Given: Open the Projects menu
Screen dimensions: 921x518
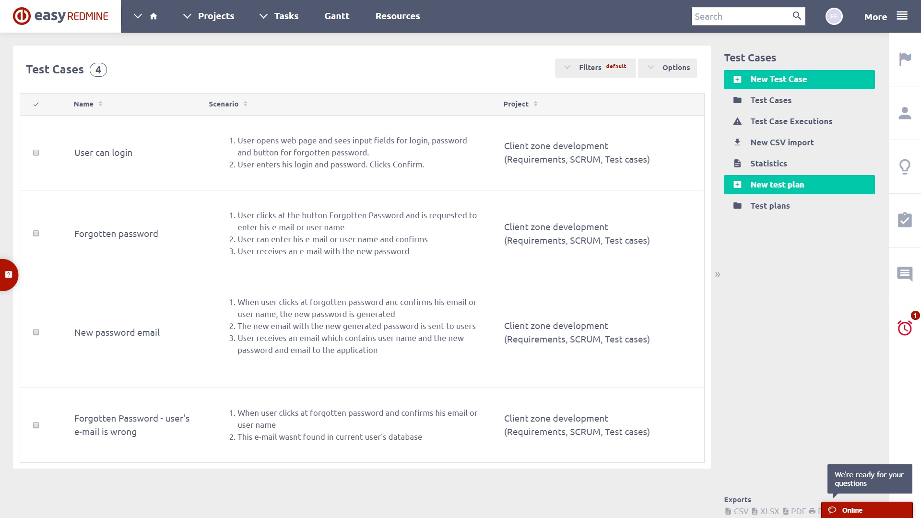Looking at the screenshot, I should 216,16.
